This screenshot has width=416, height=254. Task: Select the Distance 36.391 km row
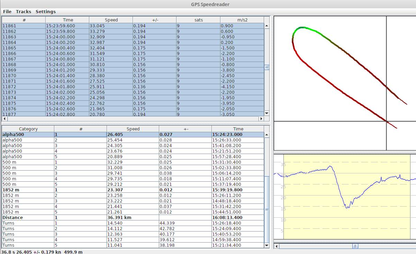[x=133, y=218]
